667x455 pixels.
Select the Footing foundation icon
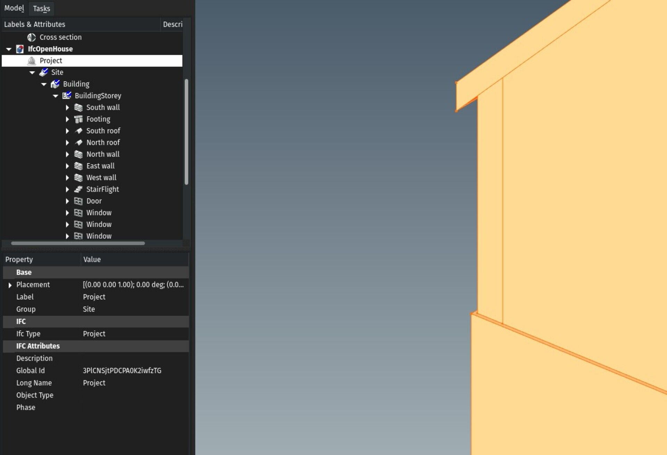[x=79, y=119]
